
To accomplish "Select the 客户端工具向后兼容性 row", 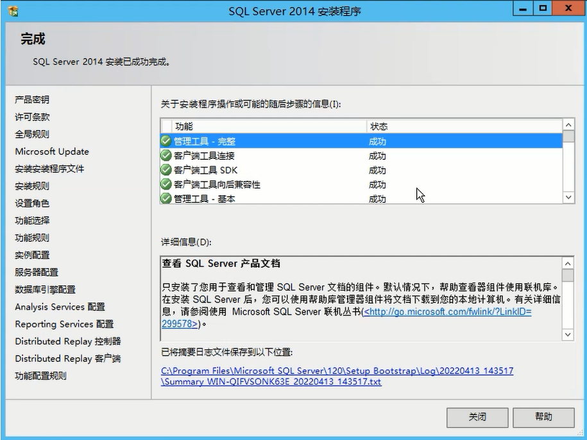I will [x=361, y=184].
